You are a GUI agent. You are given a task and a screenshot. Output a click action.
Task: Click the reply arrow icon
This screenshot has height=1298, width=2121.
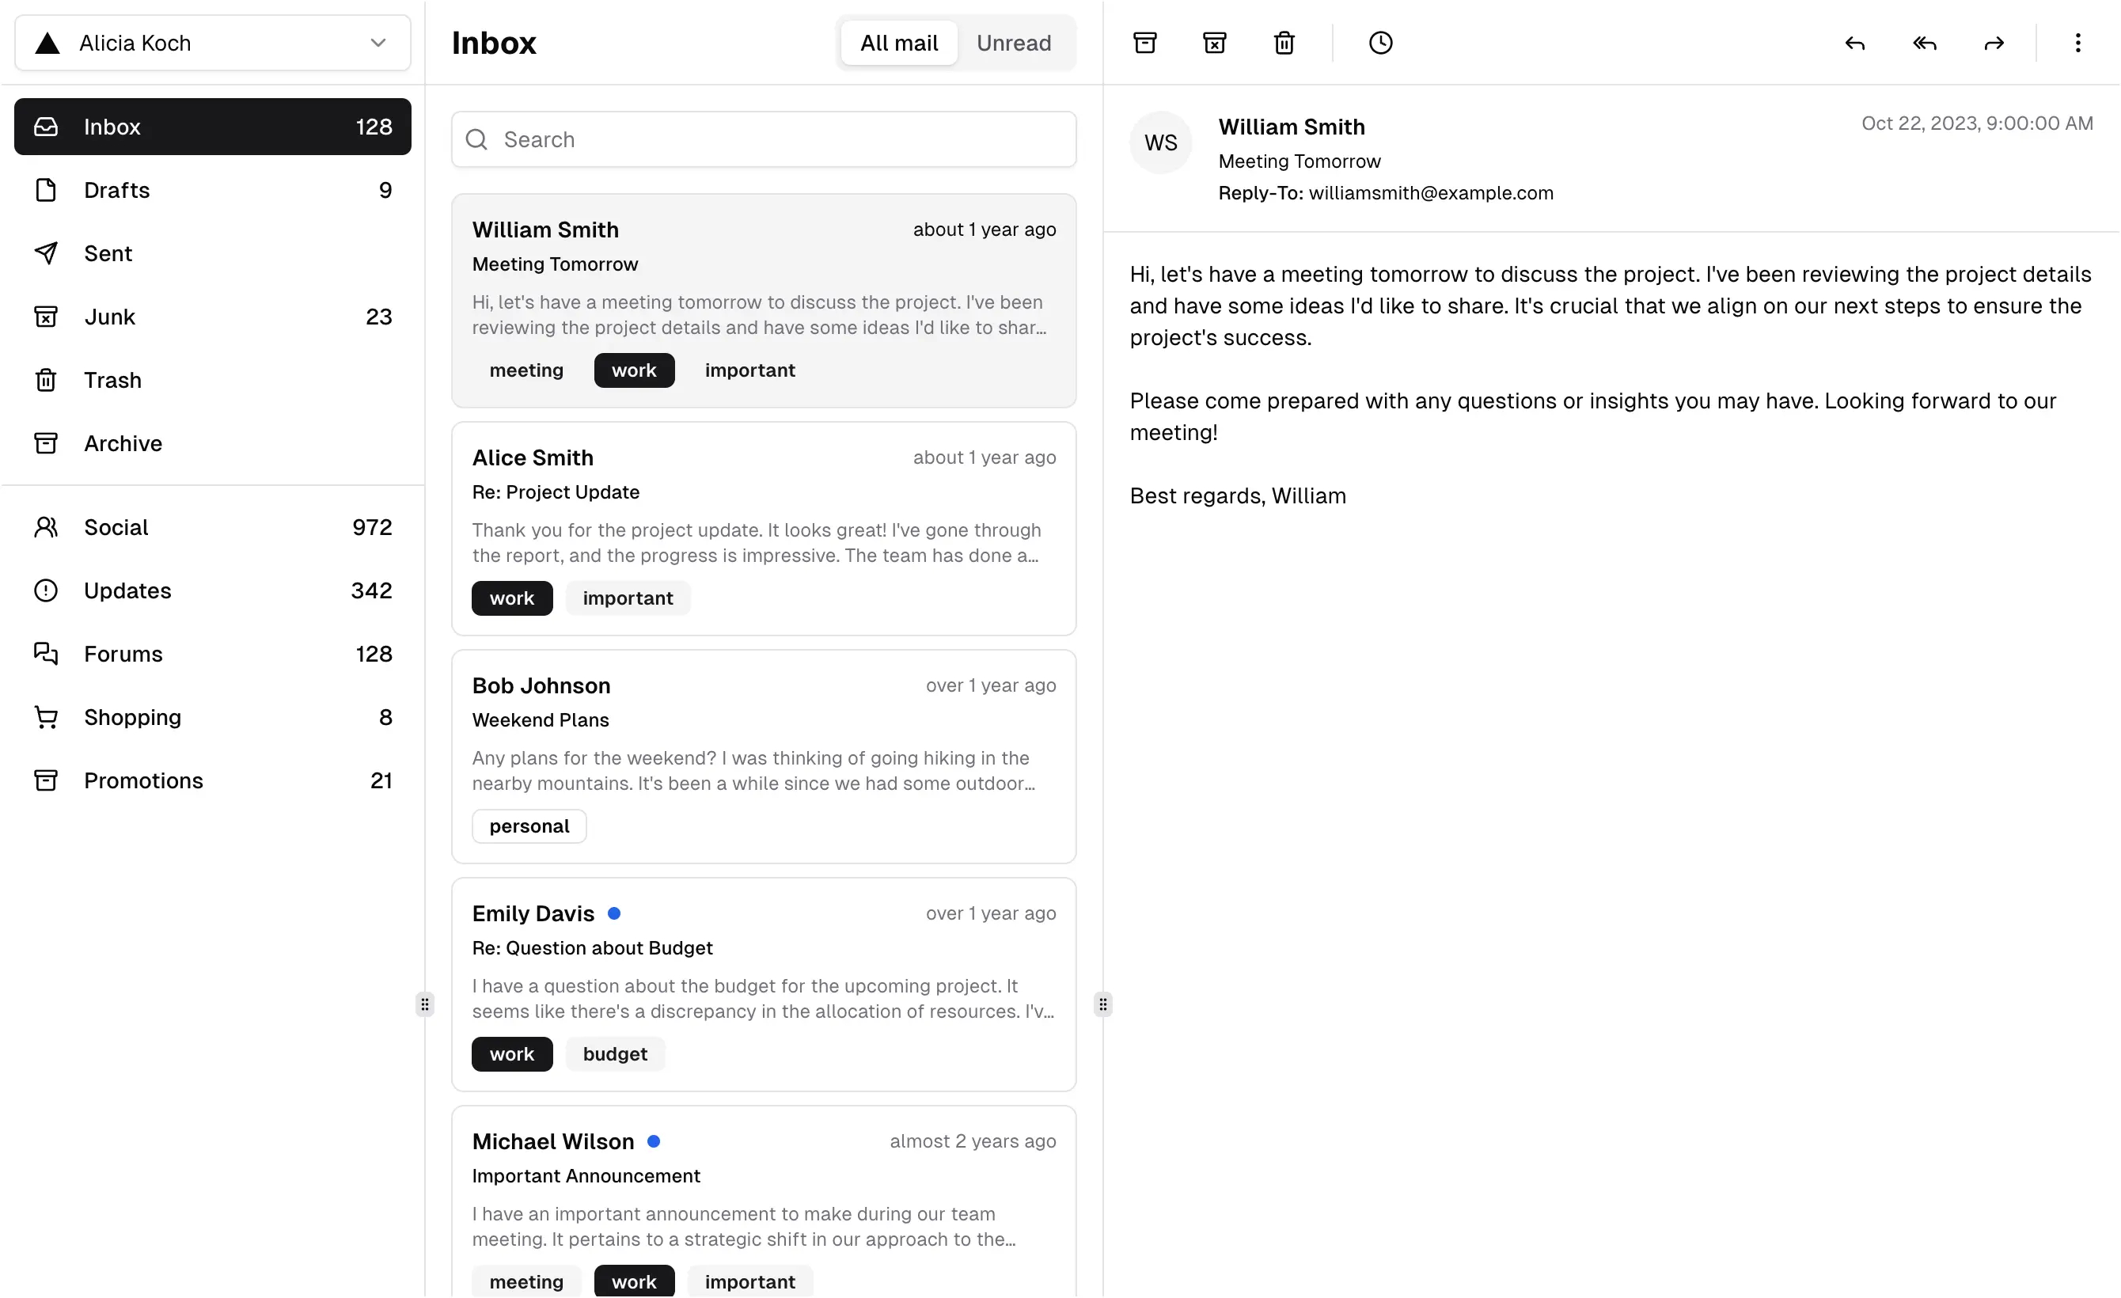coord(1854,42)
